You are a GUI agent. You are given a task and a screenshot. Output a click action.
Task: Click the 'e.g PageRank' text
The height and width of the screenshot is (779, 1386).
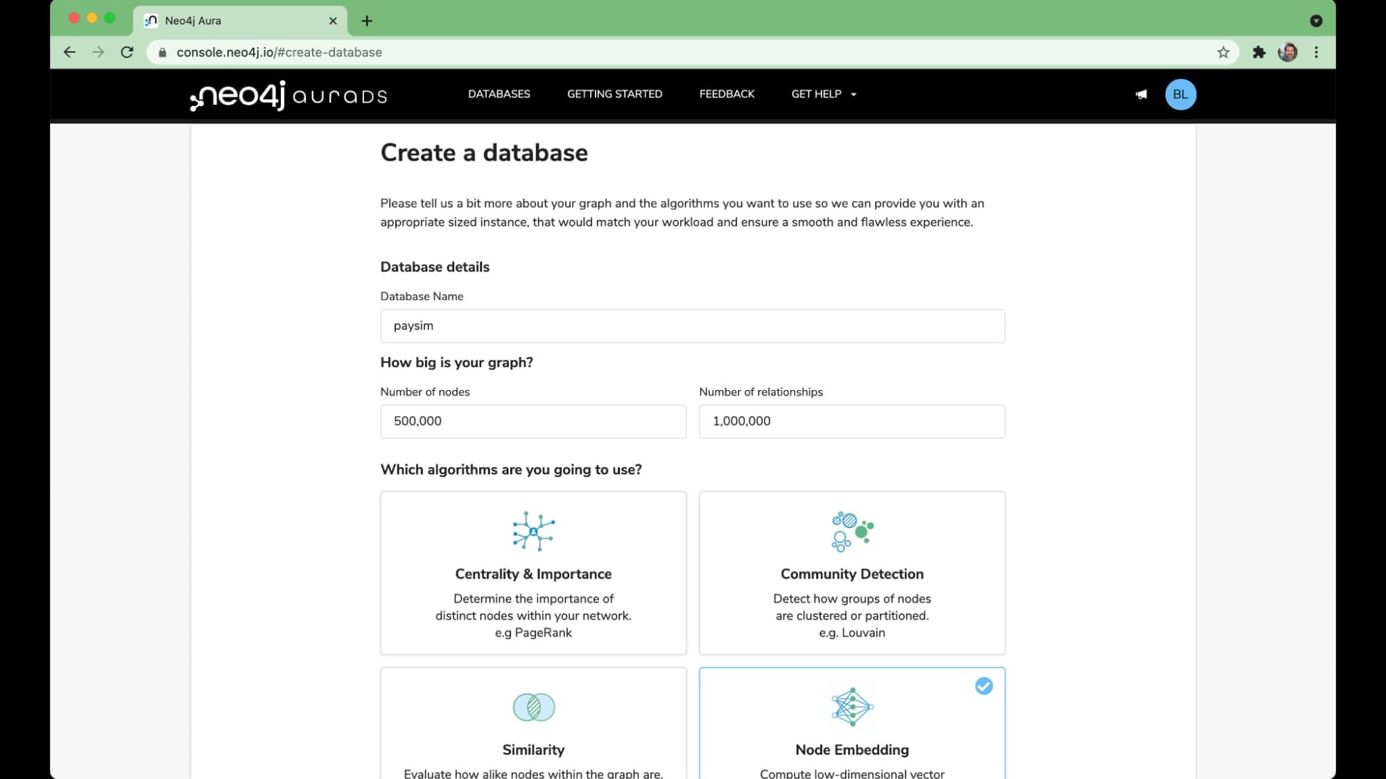(533, 633)
